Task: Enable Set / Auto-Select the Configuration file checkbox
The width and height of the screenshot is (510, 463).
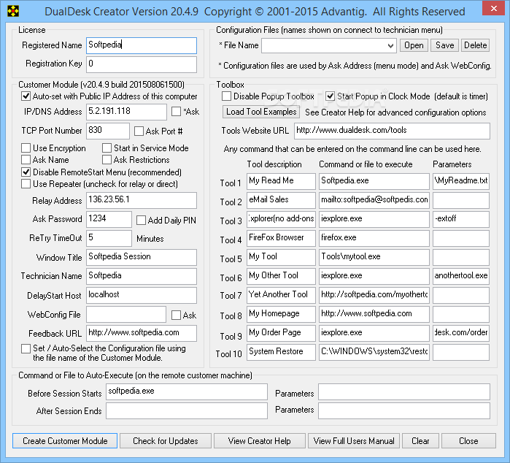Action: 26,349
